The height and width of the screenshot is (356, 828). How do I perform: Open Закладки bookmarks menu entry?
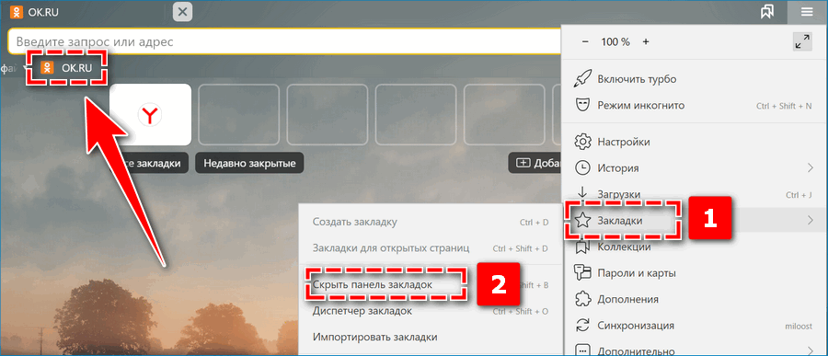(695, 221)
